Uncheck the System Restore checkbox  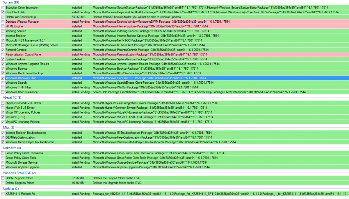[x=3, y=59]
